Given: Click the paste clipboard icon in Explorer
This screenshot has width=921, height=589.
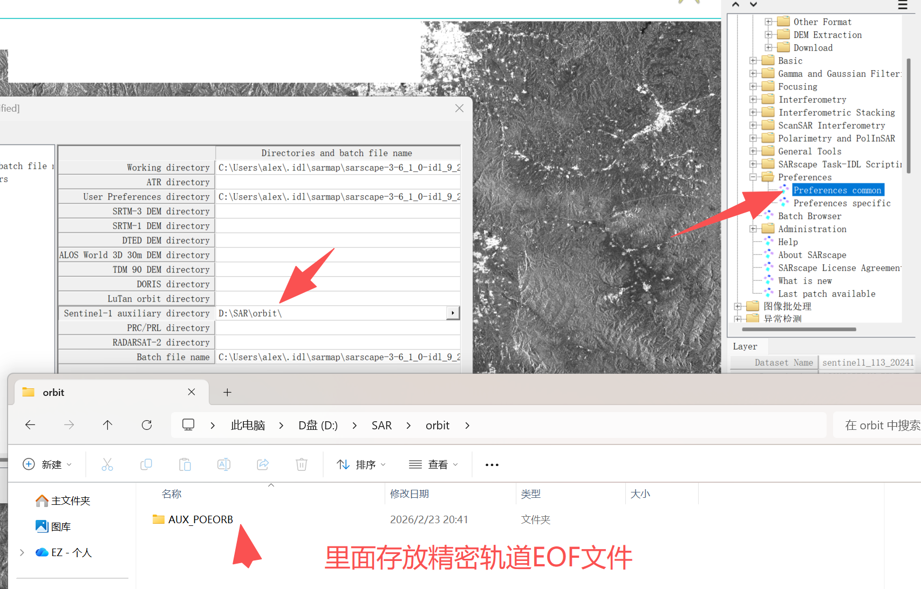Looking at the screenshot, I should 185,464.
